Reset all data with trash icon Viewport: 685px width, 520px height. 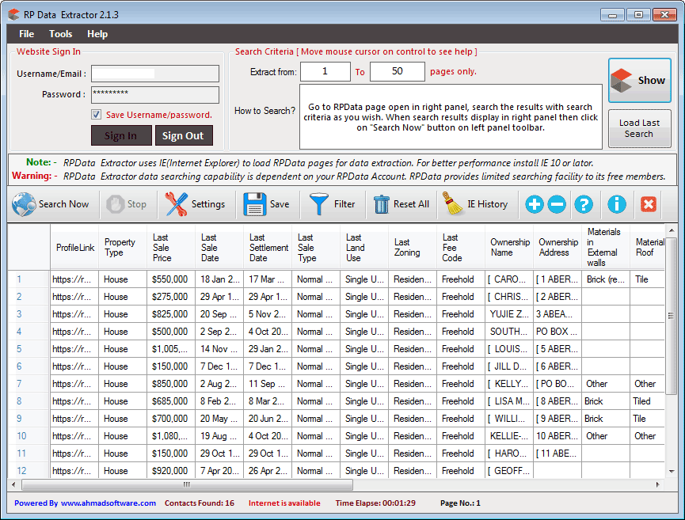coord(382,204)
